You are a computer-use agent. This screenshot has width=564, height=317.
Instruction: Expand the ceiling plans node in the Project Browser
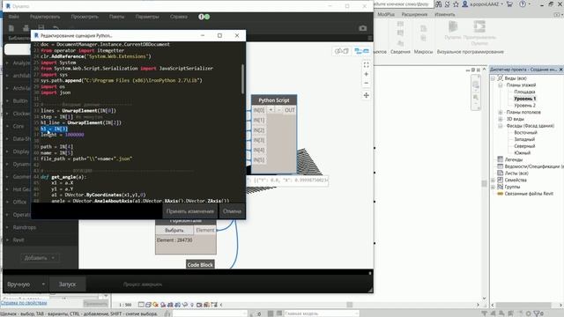500,112
